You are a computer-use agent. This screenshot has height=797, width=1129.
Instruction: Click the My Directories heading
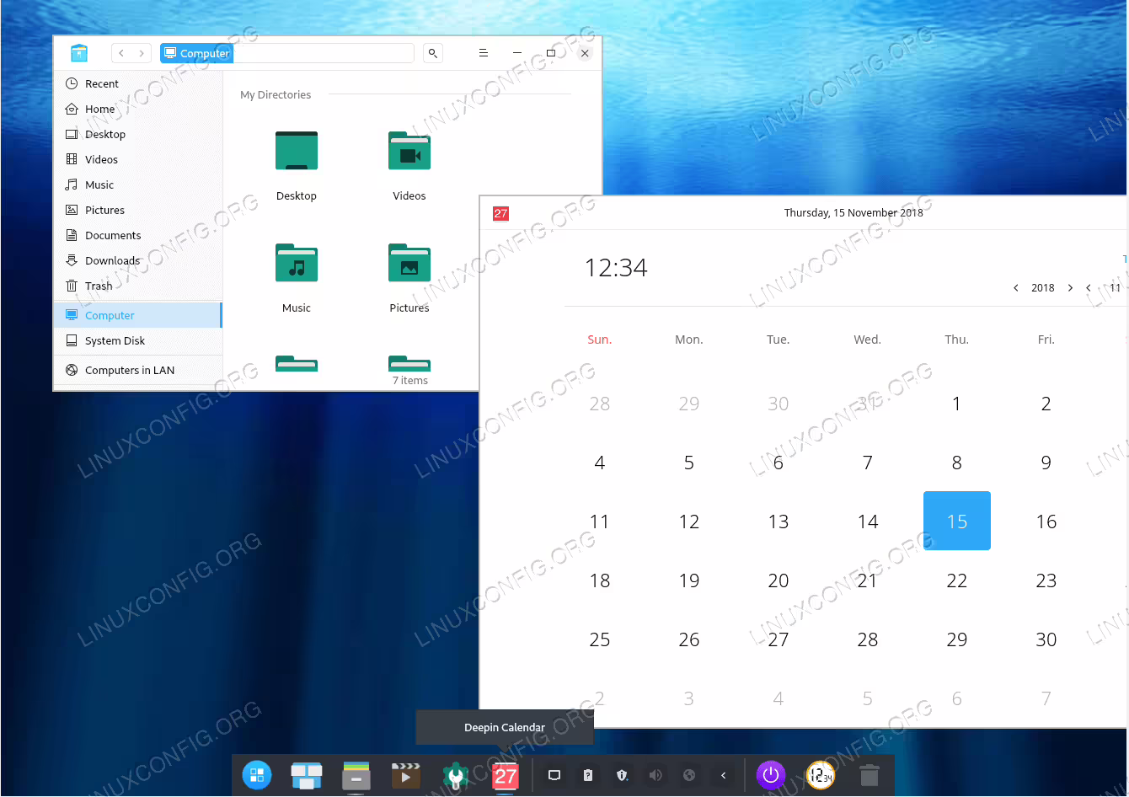click(276, 95)
